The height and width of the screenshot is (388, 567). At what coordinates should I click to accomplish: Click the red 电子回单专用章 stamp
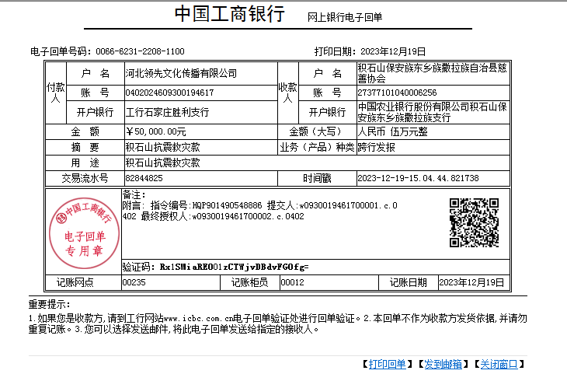click(83, 229)
